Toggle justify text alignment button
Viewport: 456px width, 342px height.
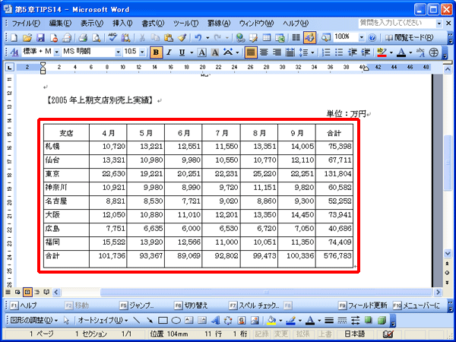click(251, 52)
